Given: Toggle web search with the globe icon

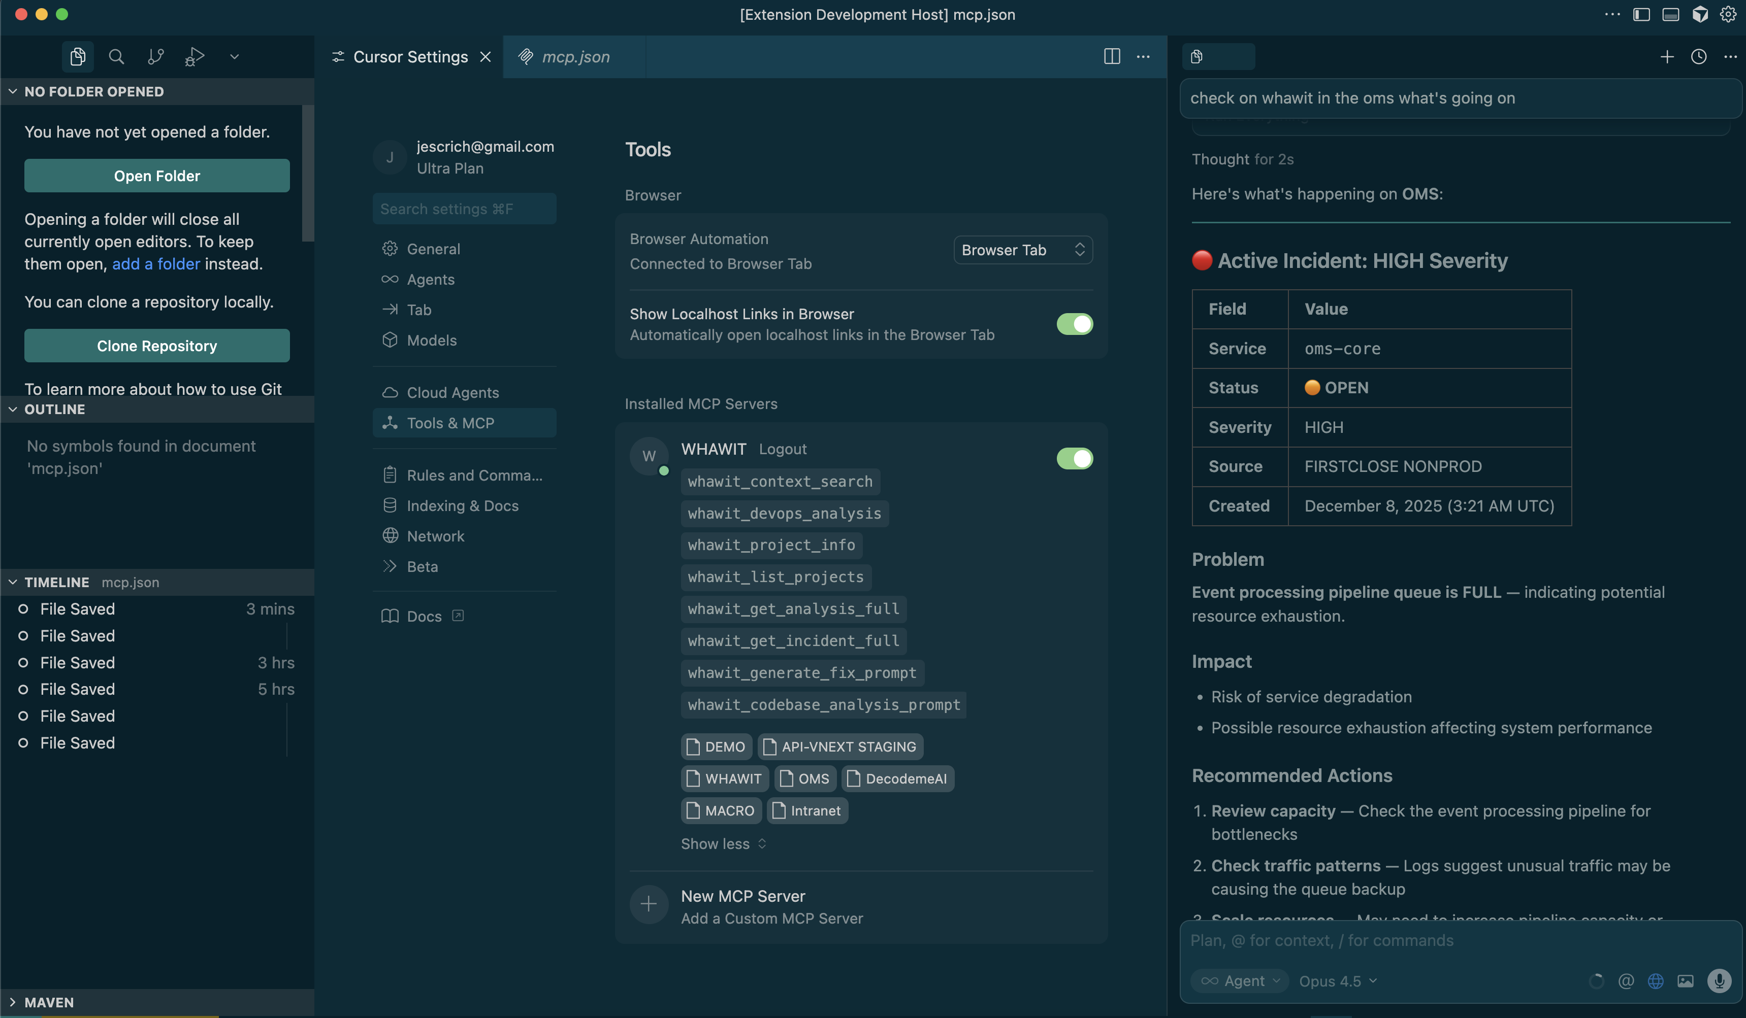Looking at the screenshot, I should pos(1656,980).
